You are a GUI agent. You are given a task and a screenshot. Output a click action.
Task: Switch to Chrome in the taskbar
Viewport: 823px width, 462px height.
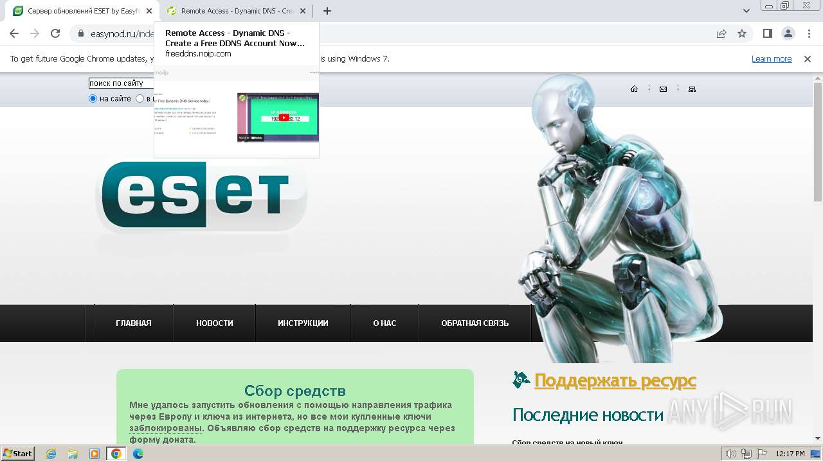tap(116, 454)
